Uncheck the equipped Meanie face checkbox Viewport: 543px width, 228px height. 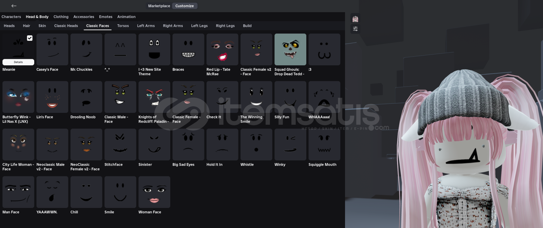point(30,38)
